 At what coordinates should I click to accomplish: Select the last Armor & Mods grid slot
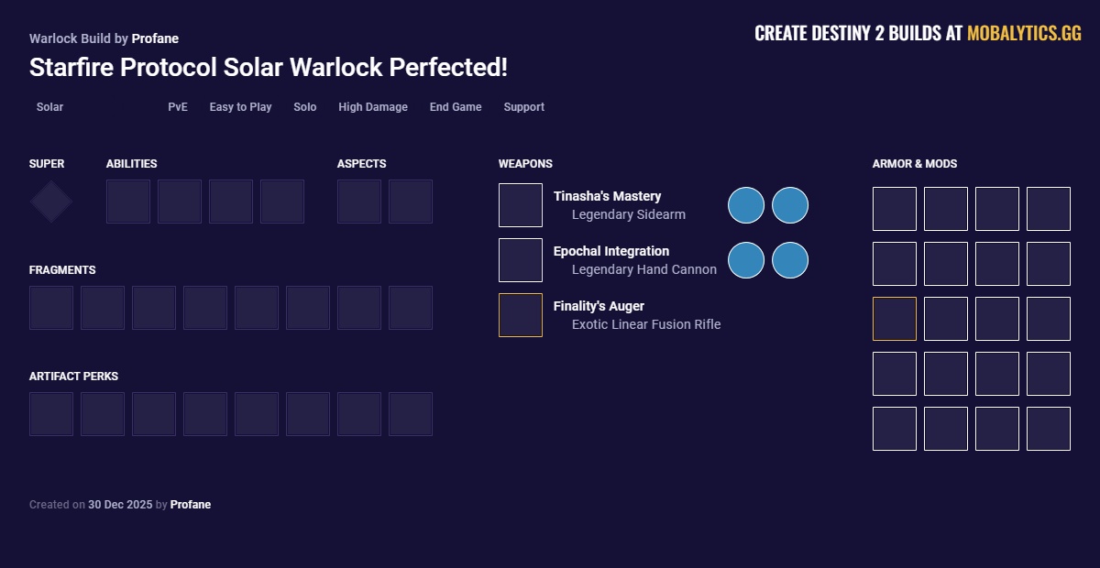1048,429
